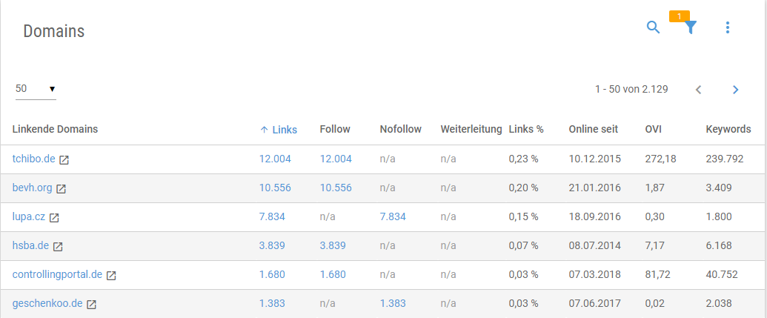Go to previous page arrow
Image resolution: width=767 pixels, height=318 pixels.
tap(699, 90)
